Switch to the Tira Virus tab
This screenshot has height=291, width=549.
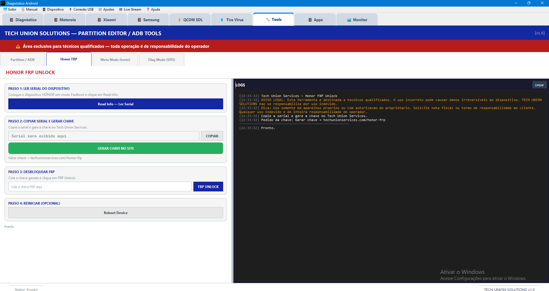click(x=232, y=20)
